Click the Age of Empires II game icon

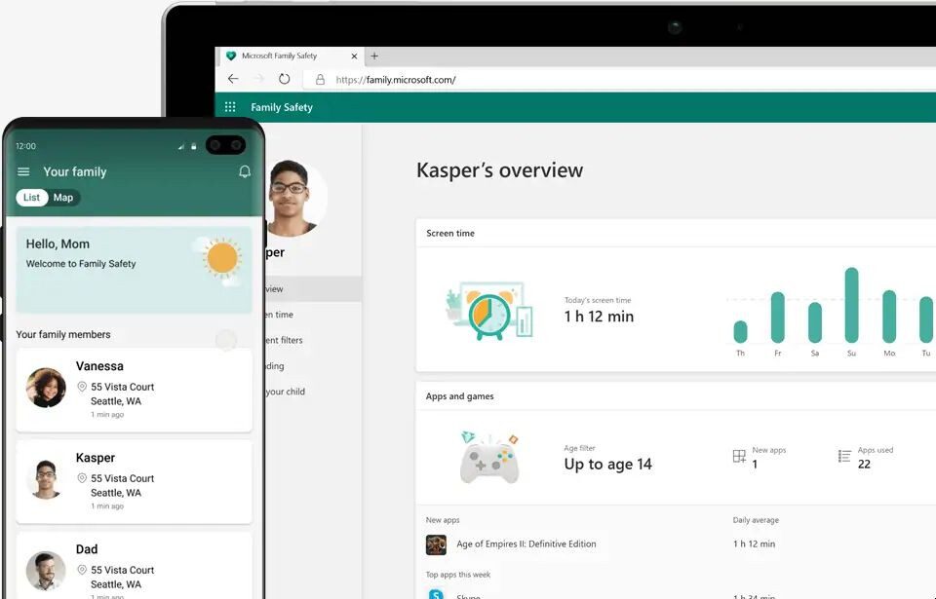[x=435, y=544]
